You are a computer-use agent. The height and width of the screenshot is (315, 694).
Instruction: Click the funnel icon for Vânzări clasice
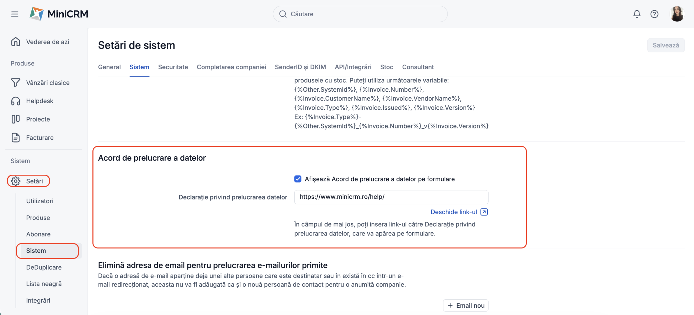click(x=16, y=83)
